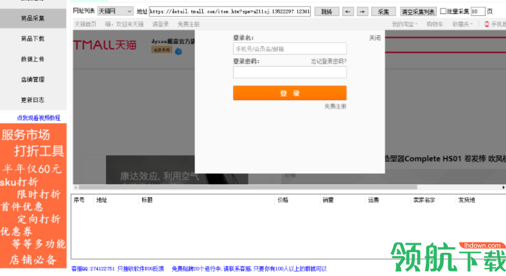The height and width of the screenshot is (276, 506).
Task: Click the scrollbar left arrow
Action: tap(76, 187)
